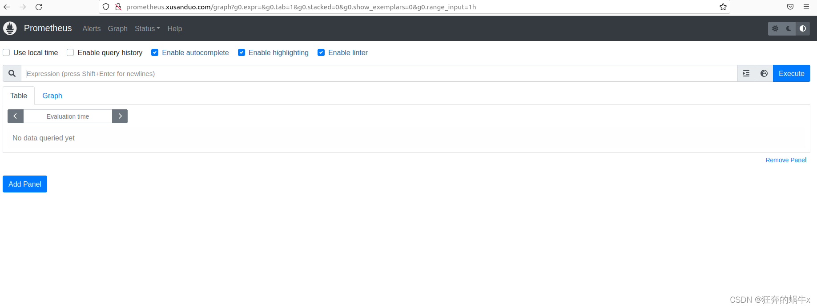
Task: Click the Prometheus flame logo
Action: (10, 28)
